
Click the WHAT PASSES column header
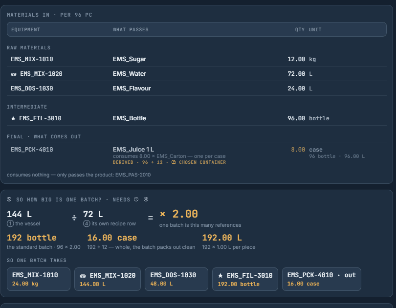pos(131,29)
